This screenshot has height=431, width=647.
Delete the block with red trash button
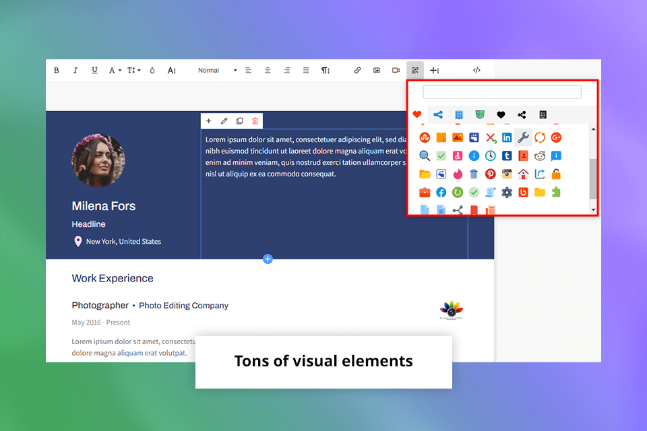coord(255,121)
